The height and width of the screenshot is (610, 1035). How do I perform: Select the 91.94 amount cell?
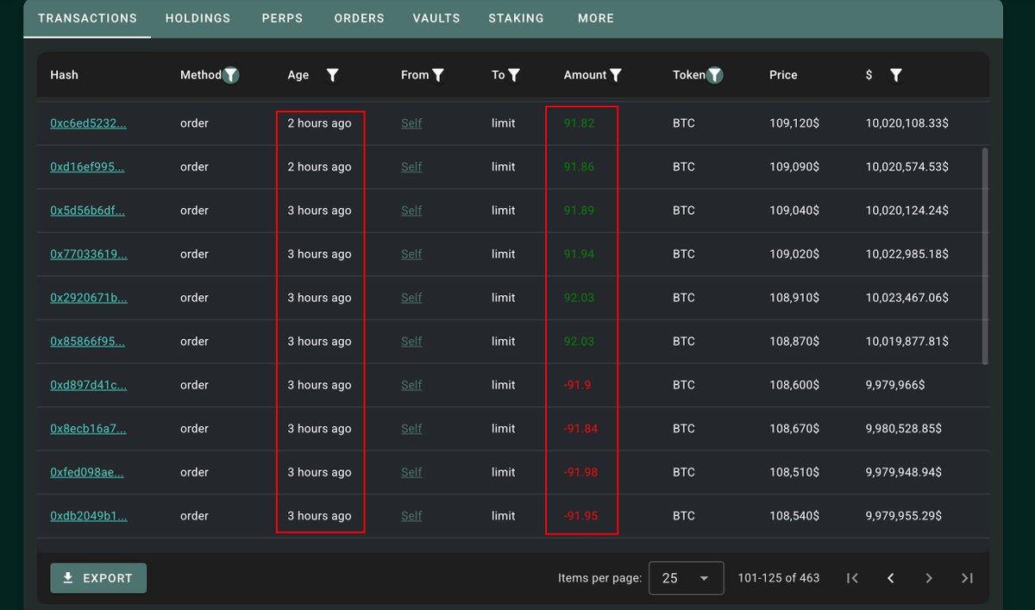click(x=579, y=254)
